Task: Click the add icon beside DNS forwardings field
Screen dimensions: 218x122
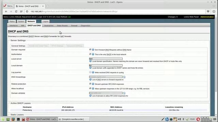Action: coord(124,77)
